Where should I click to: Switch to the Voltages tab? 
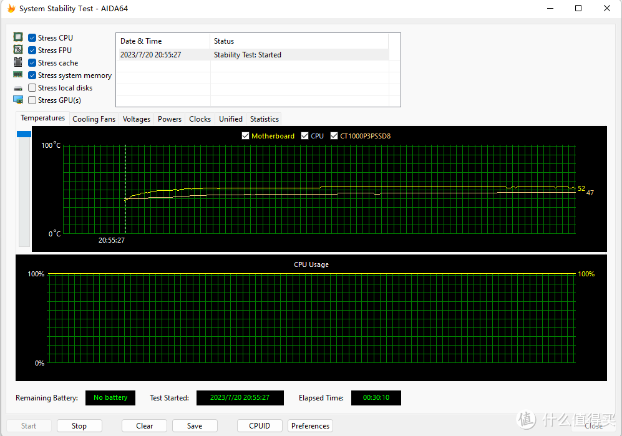(x=136, y=119)
